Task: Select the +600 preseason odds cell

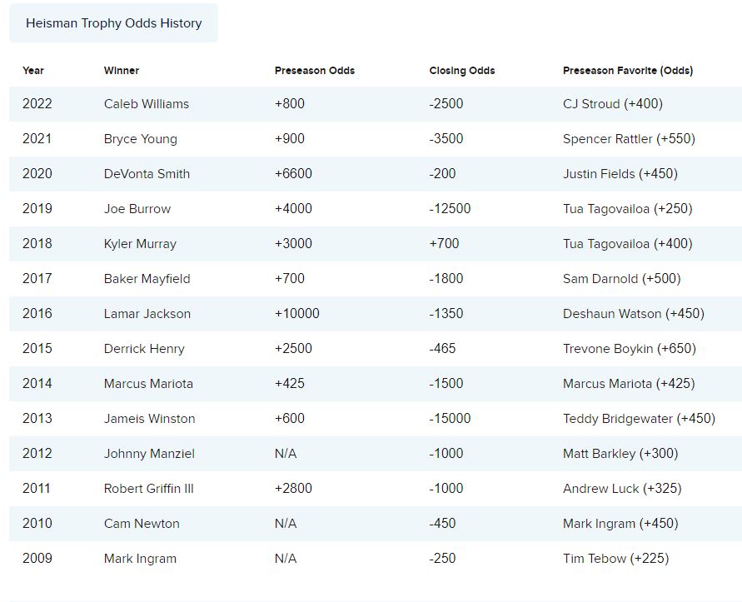Action: pos(290,419)
